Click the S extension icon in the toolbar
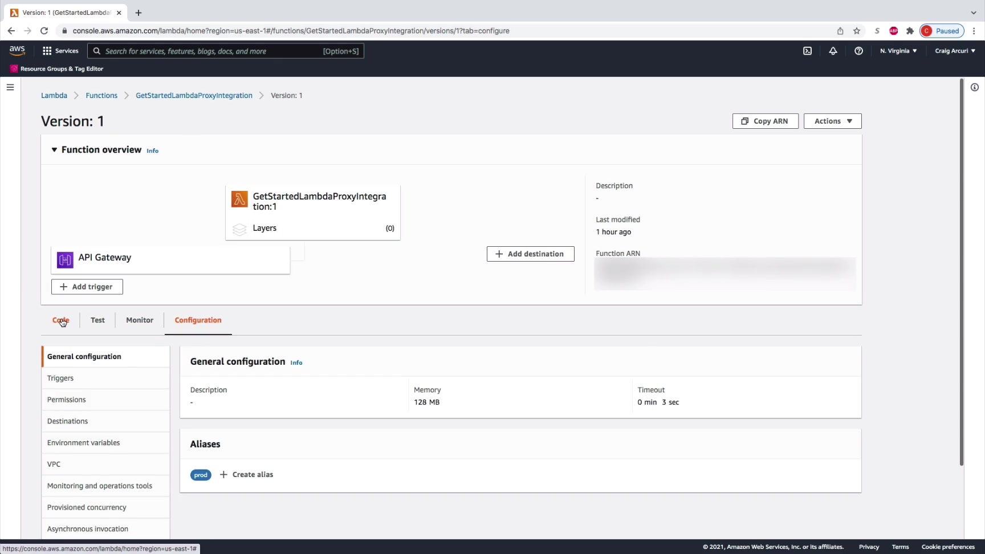Screen dimensions: 985x554 877,31
